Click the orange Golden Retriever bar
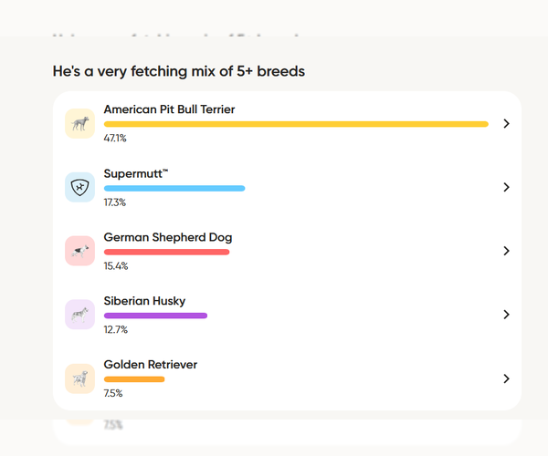 134,379
